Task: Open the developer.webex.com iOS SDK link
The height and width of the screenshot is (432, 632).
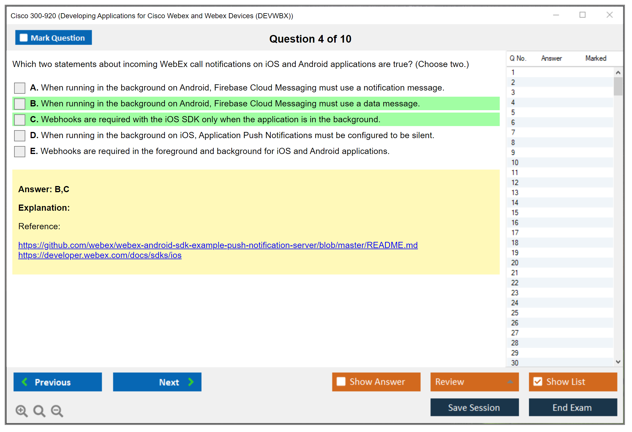Action: coord(100,255)
